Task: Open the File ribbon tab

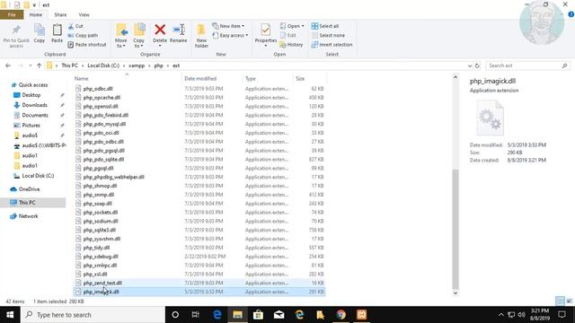Action: 12,14
